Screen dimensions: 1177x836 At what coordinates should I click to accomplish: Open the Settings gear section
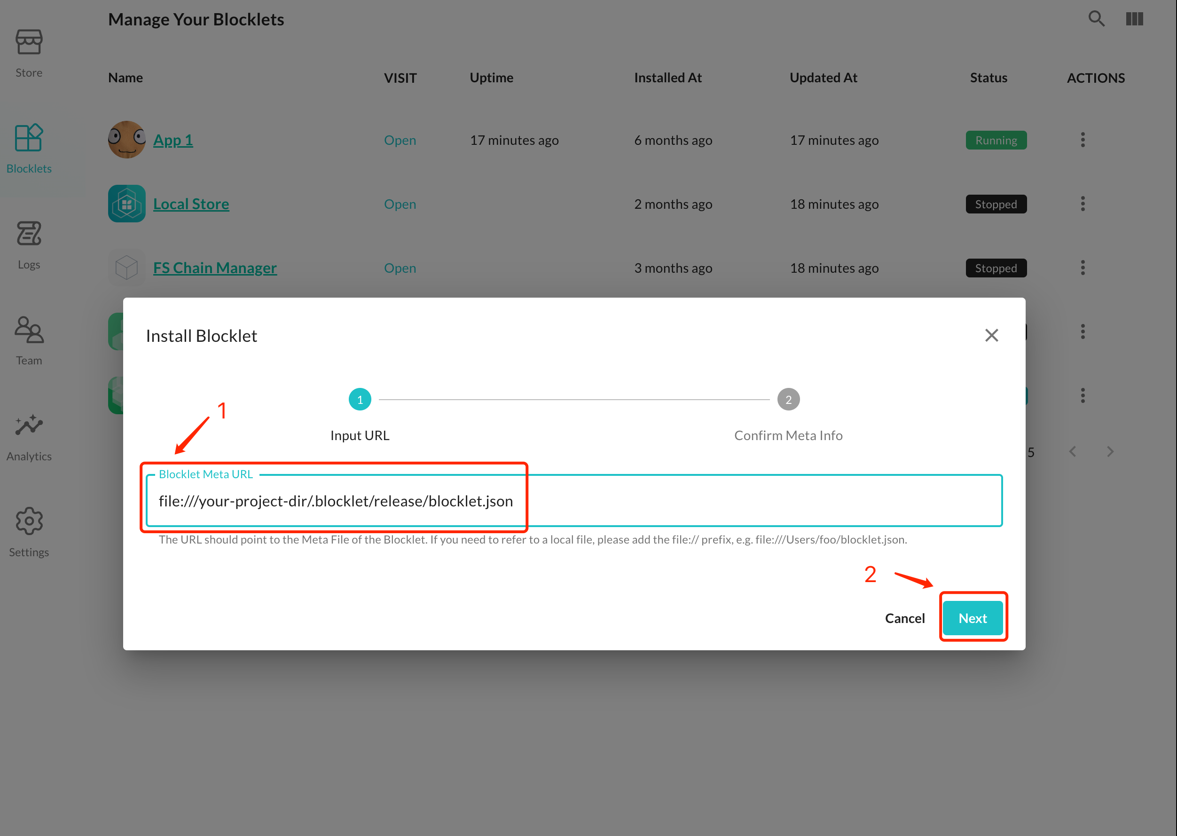(x=29, y=532)
